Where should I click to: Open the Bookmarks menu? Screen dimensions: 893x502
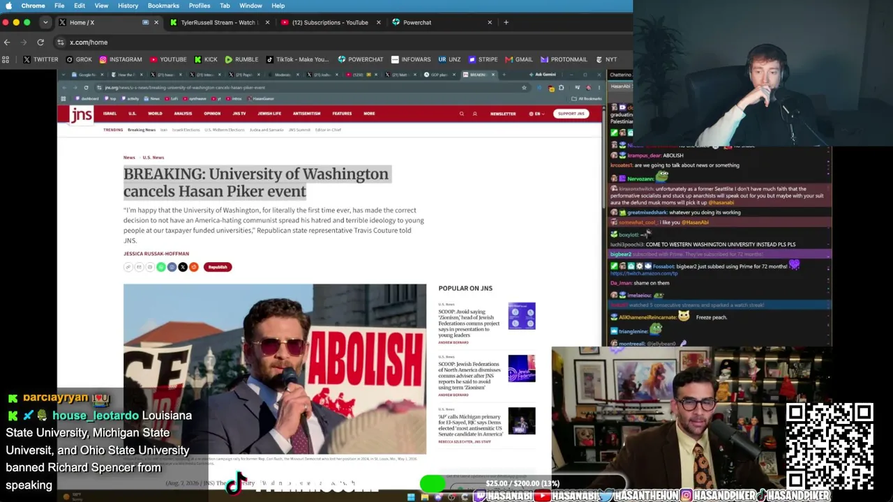click(163, 6)
